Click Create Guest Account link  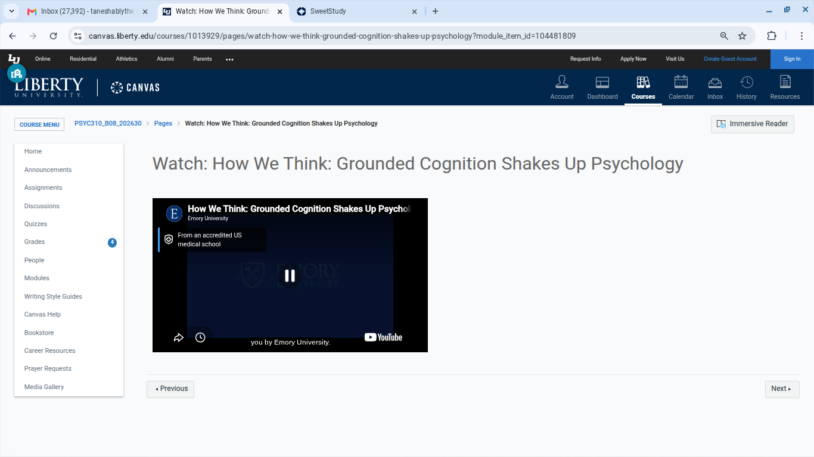pos(730,59)
